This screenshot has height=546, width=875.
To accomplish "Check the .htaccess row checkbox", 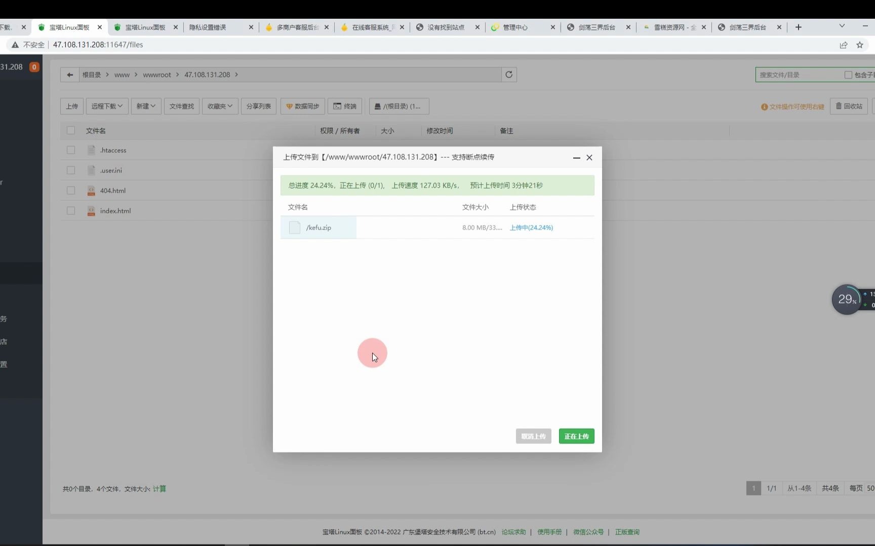I will tap(71, 150).
